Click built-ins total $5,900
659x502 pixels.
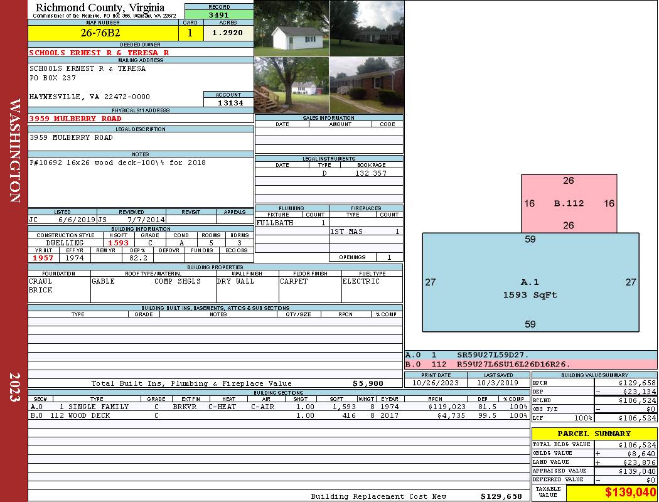coord(368,383)
